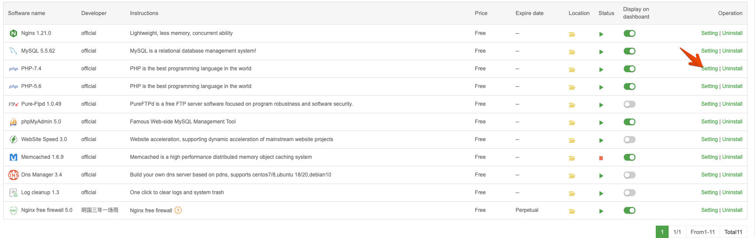Click the Memcached software logo icon
The height and width of the screenshot is (238, 755).
tap(13, 157)
